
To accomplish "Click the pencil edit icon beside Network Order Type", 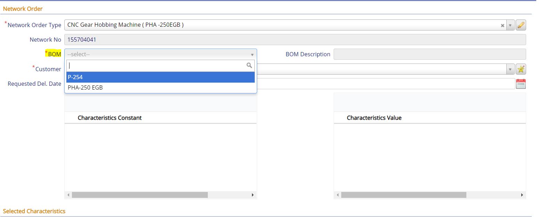I will pyautogui.click(x=521, y=25).
